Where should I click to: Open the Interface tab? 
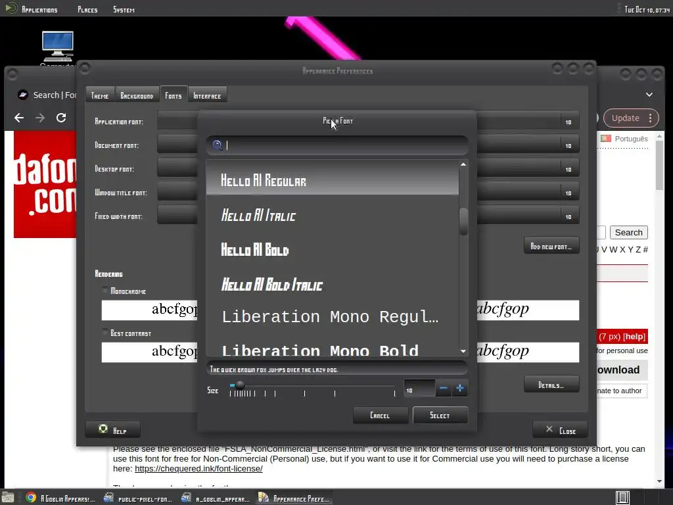(x=207, y=96)
